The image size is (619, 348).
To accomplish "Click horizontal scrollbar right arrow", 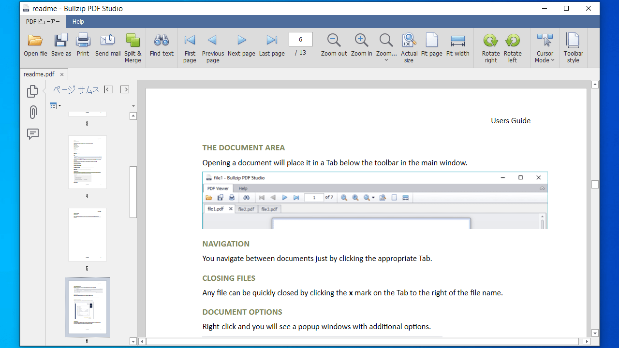I will tap(587, 341).
